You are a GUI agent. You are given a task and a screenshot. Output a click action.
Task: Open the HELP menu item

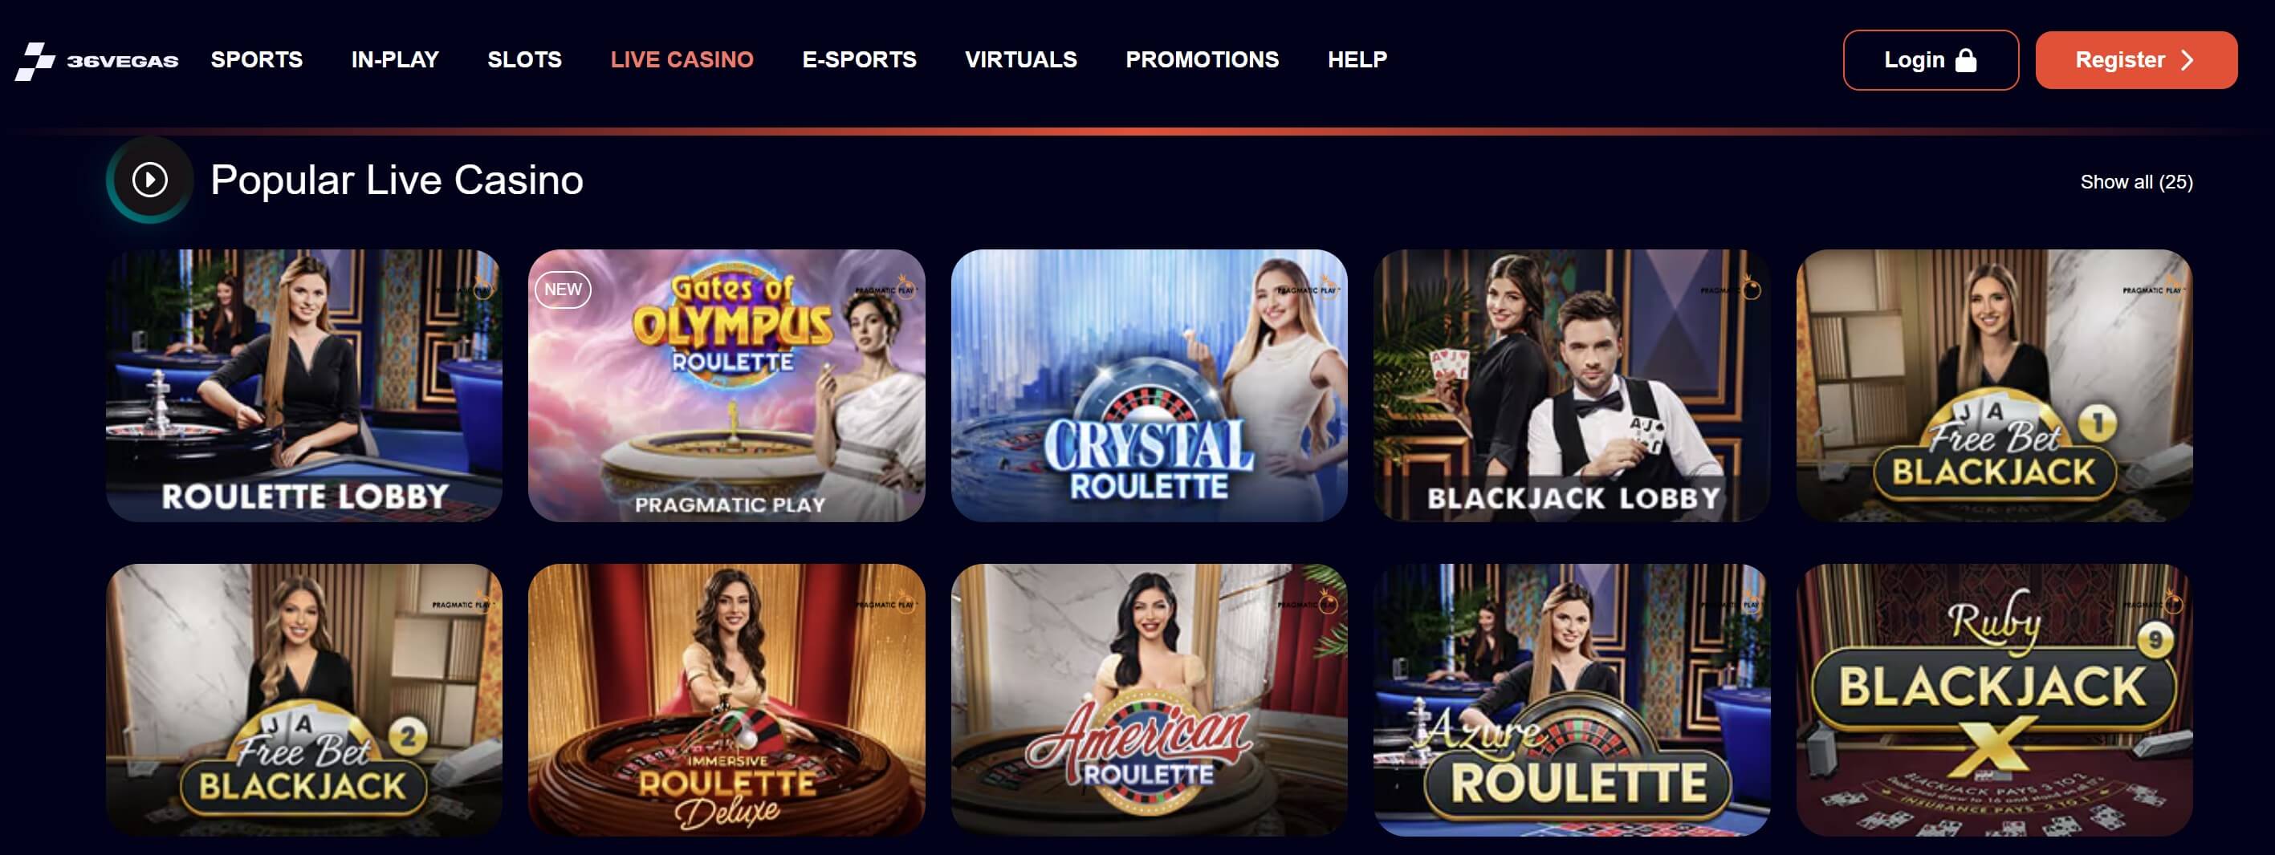pyautogui.click(x=1357, y=60)
